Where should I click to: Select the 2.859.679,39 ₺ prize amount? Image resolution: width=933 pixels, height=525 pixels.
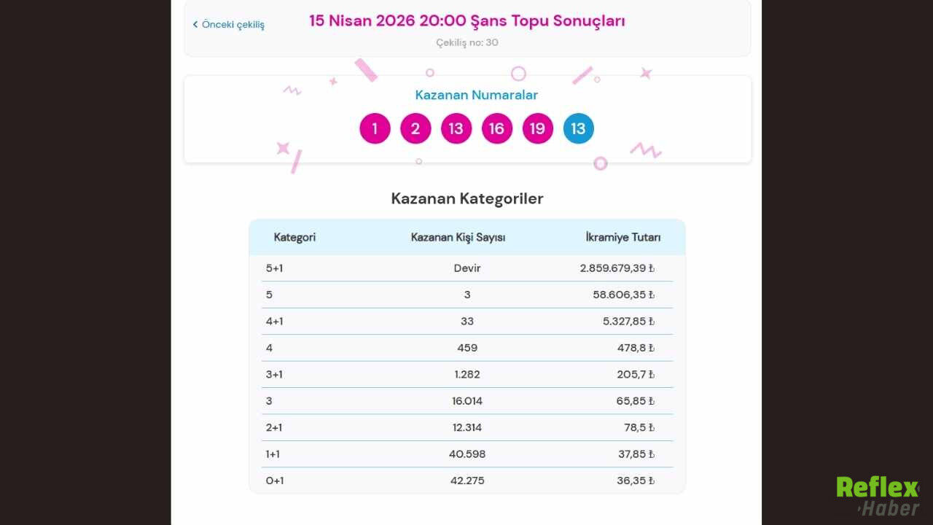coord(617,268)
